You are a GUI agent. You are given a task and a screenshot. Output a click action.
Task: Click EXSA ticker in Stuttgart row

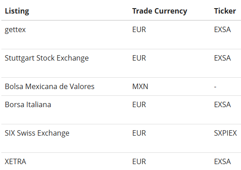(x=222, y=58)
